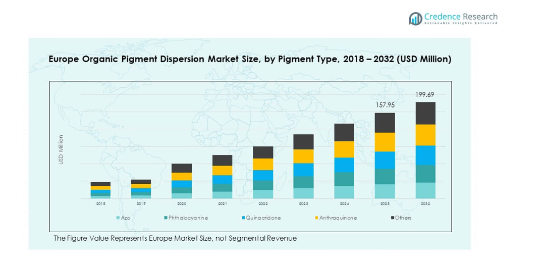Select the Anthraquinone legend marker
Viewport: 545px width, 263px height.
pyautogui.click(x=316, y=218)
